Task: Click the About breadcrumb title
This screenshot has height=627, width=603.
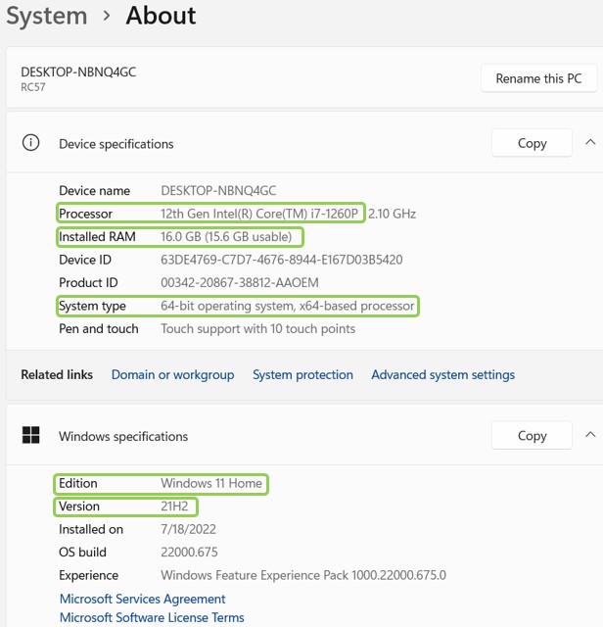Action: pos(161,16)
